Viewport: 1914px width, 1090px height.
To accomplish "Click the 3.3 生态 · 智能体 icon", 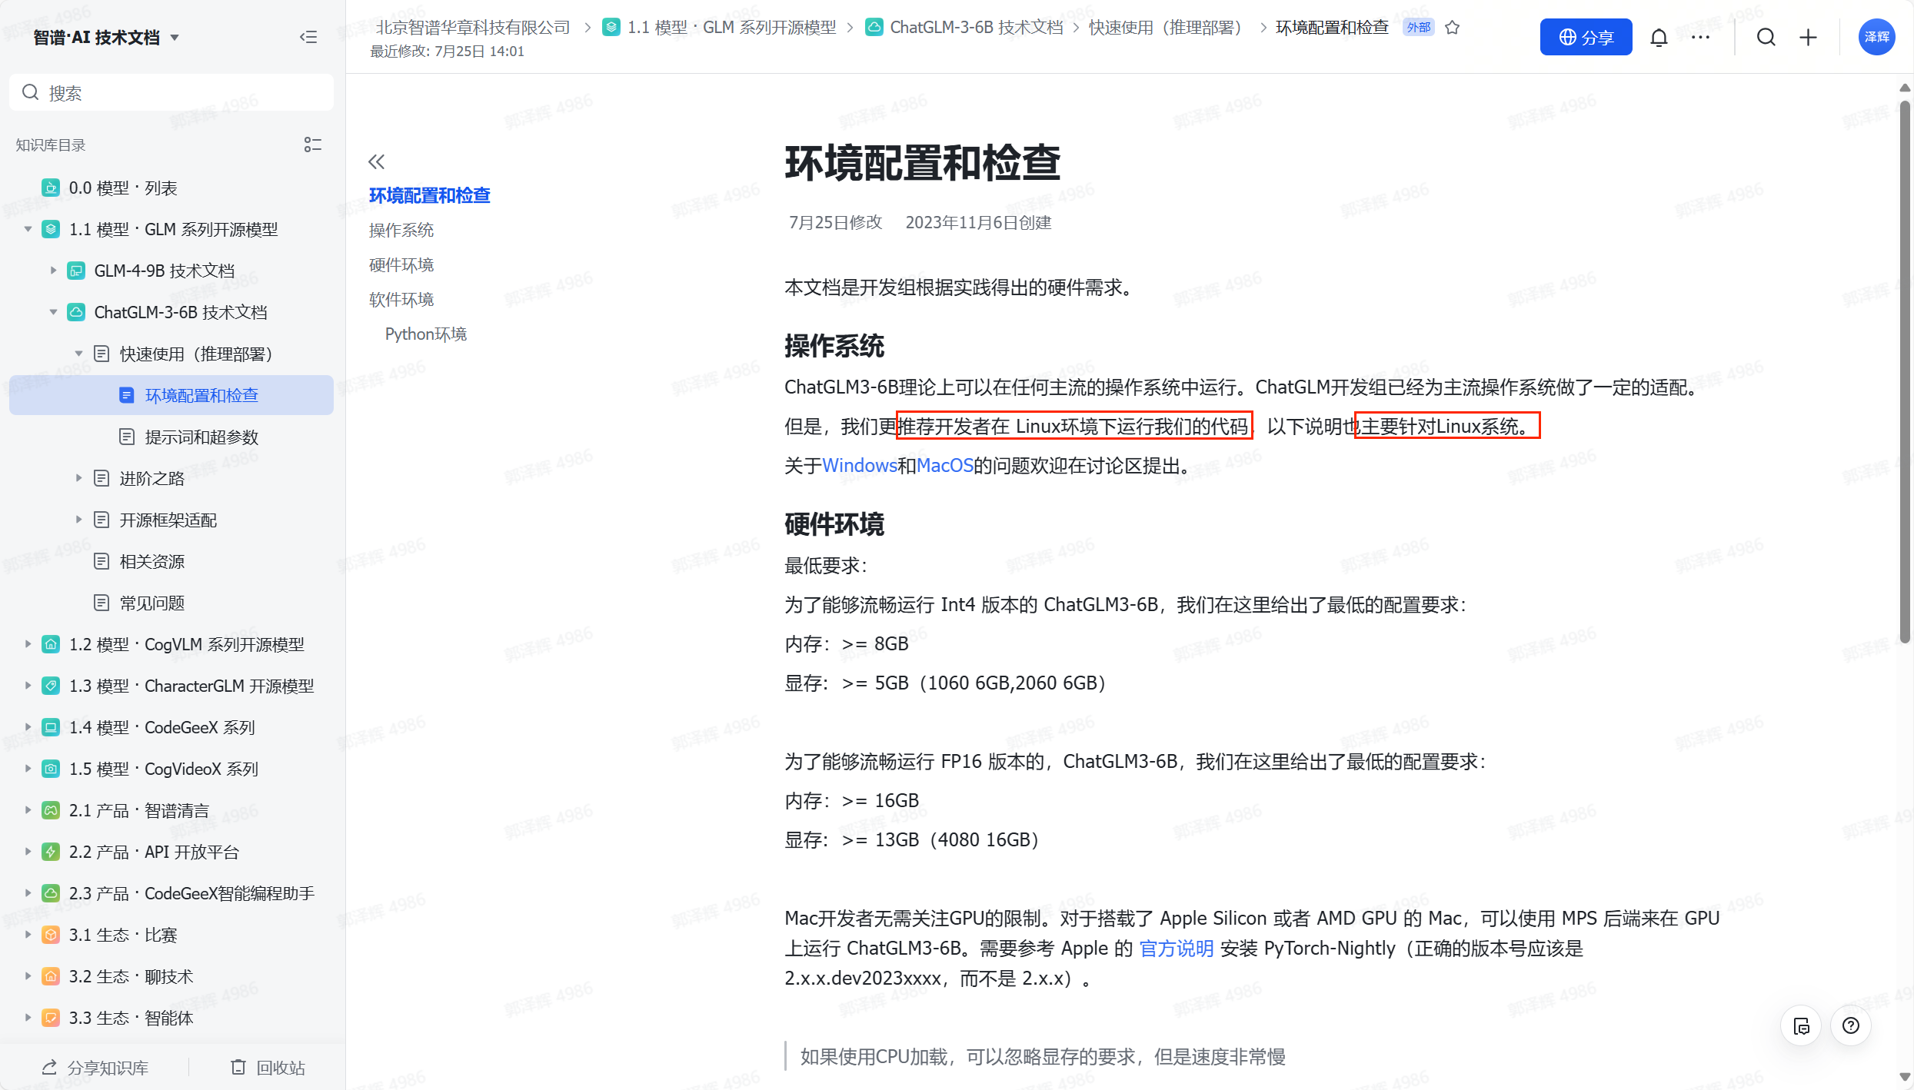I will [51, 1018].
